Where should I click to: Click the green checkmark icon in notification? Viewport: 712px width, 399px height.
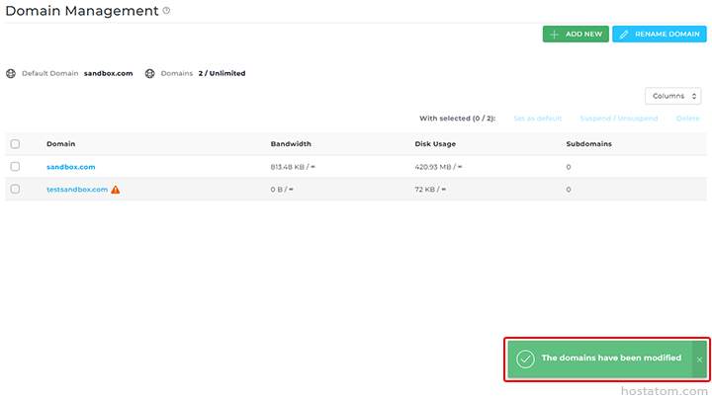click(525, 359)
